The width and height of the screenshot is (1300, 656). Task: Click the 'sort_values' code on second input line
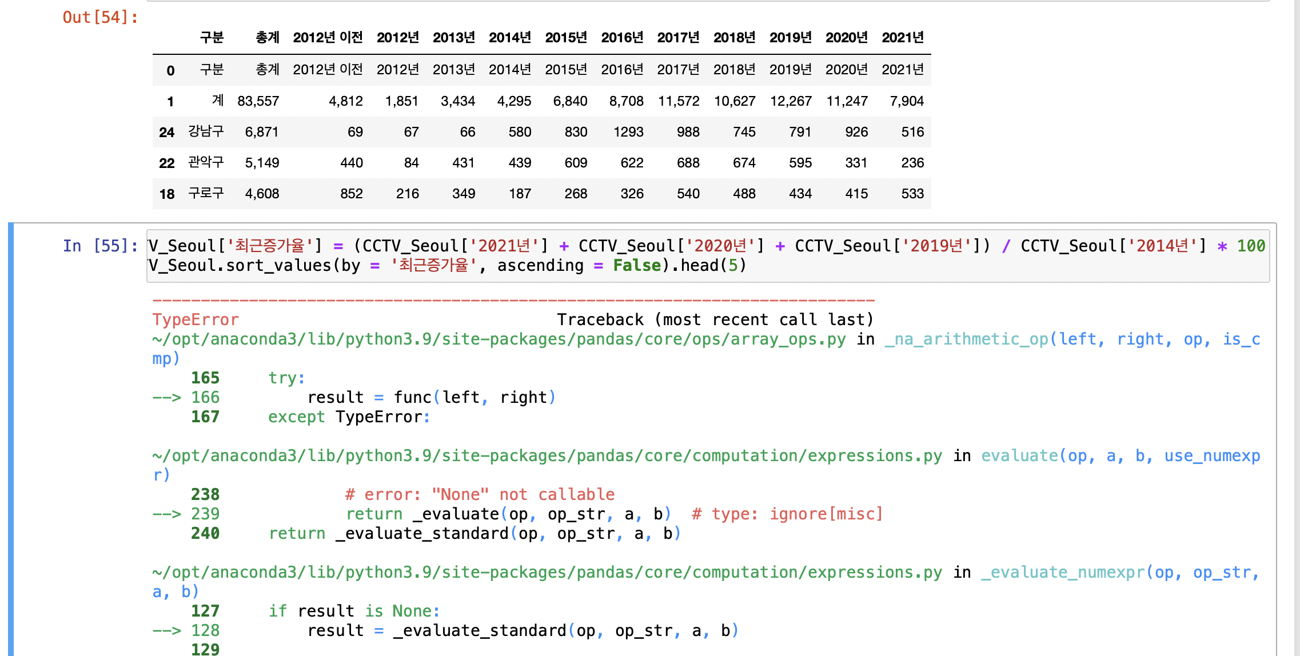pos(279,266)
